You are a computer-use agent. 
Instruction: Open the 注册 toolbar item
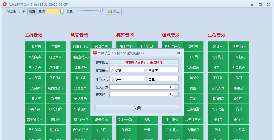tap(22, 11)
